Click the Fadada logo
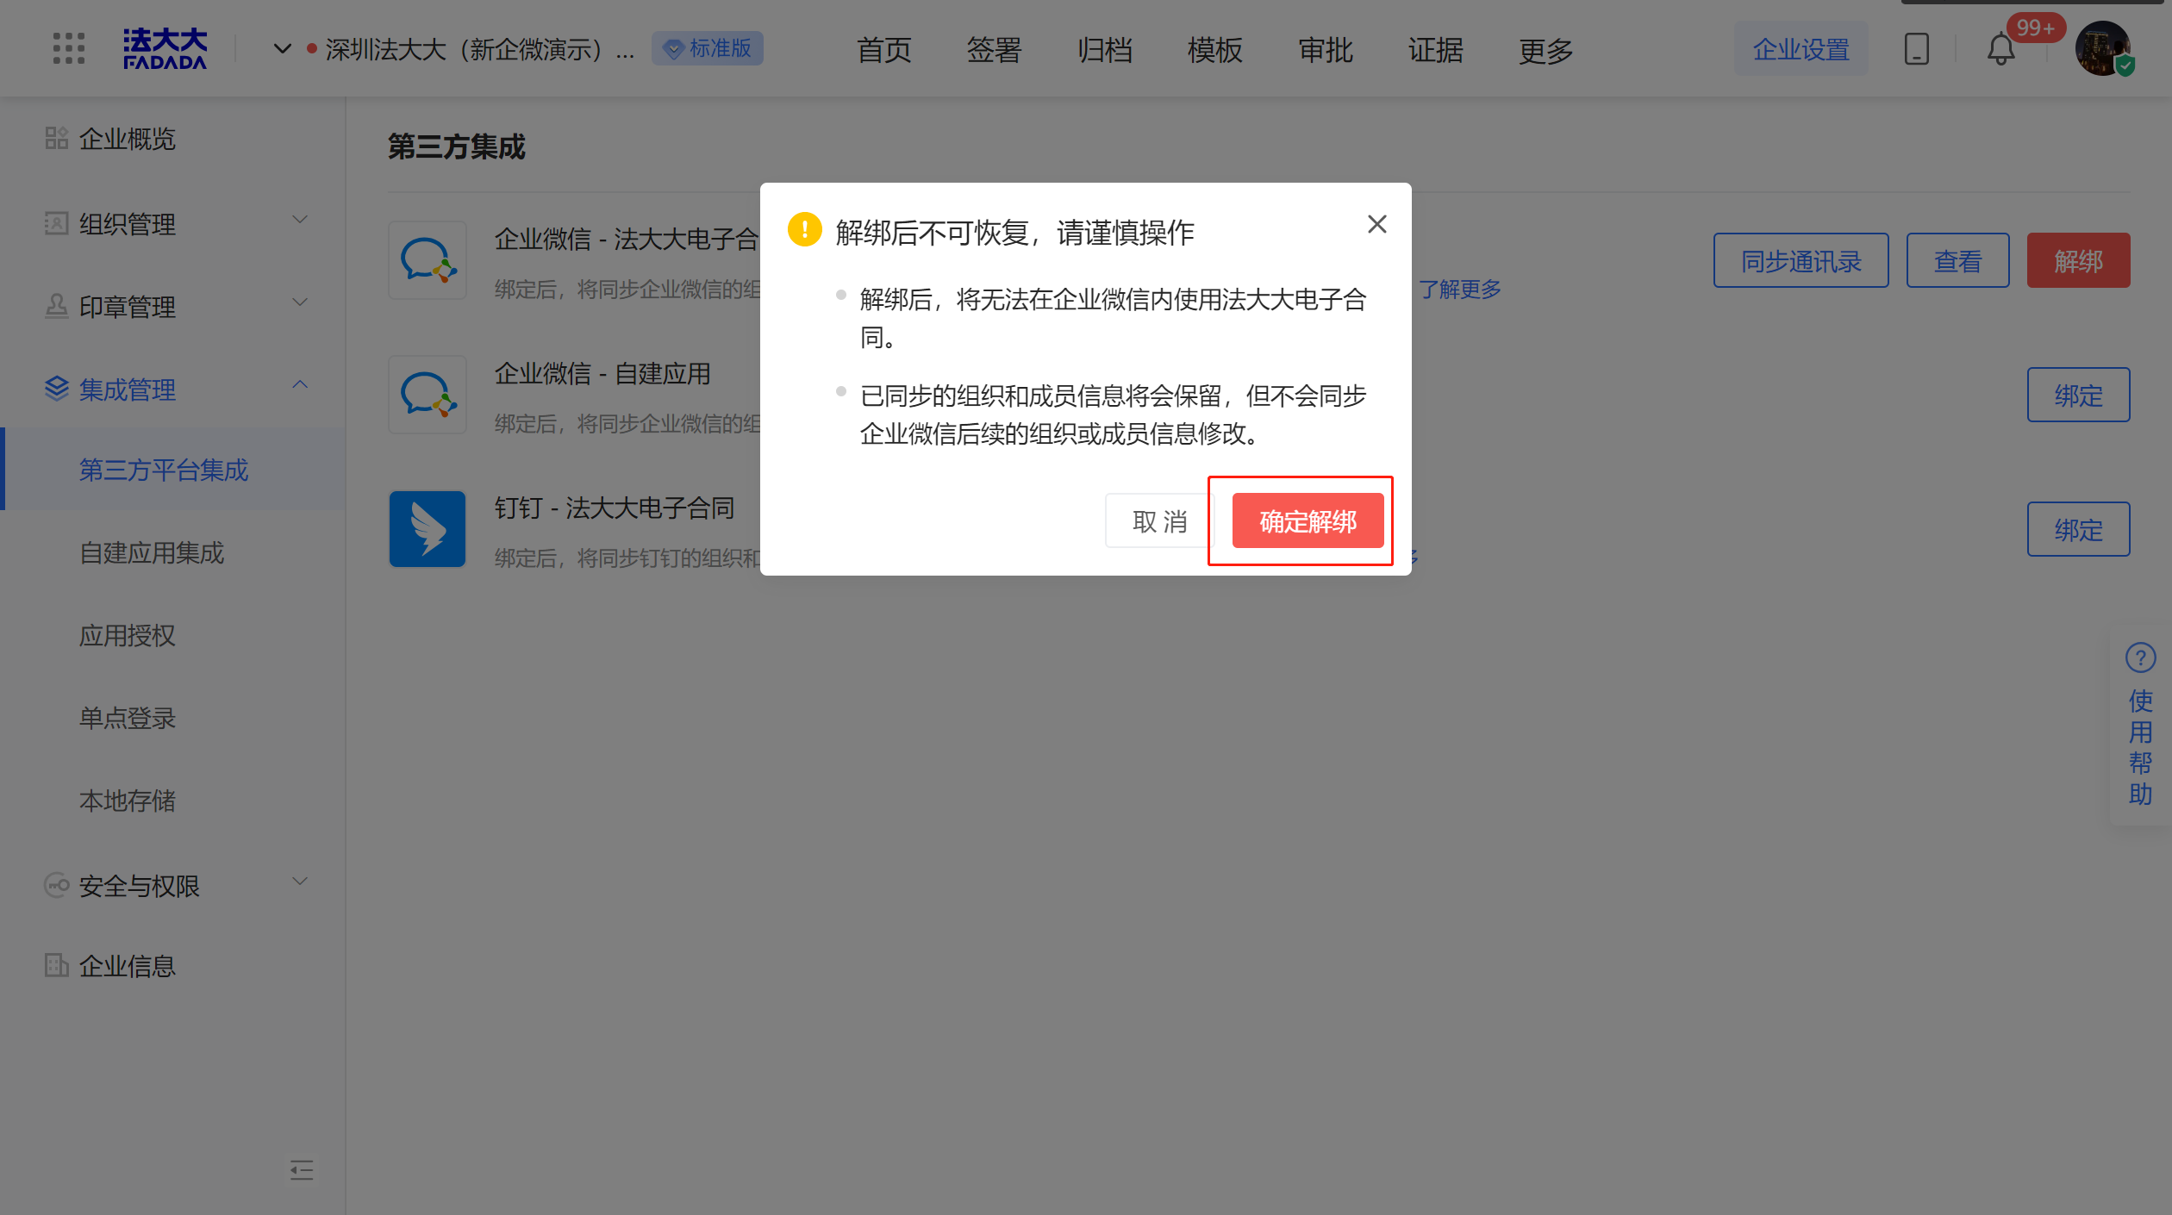 tap(165, 48)
